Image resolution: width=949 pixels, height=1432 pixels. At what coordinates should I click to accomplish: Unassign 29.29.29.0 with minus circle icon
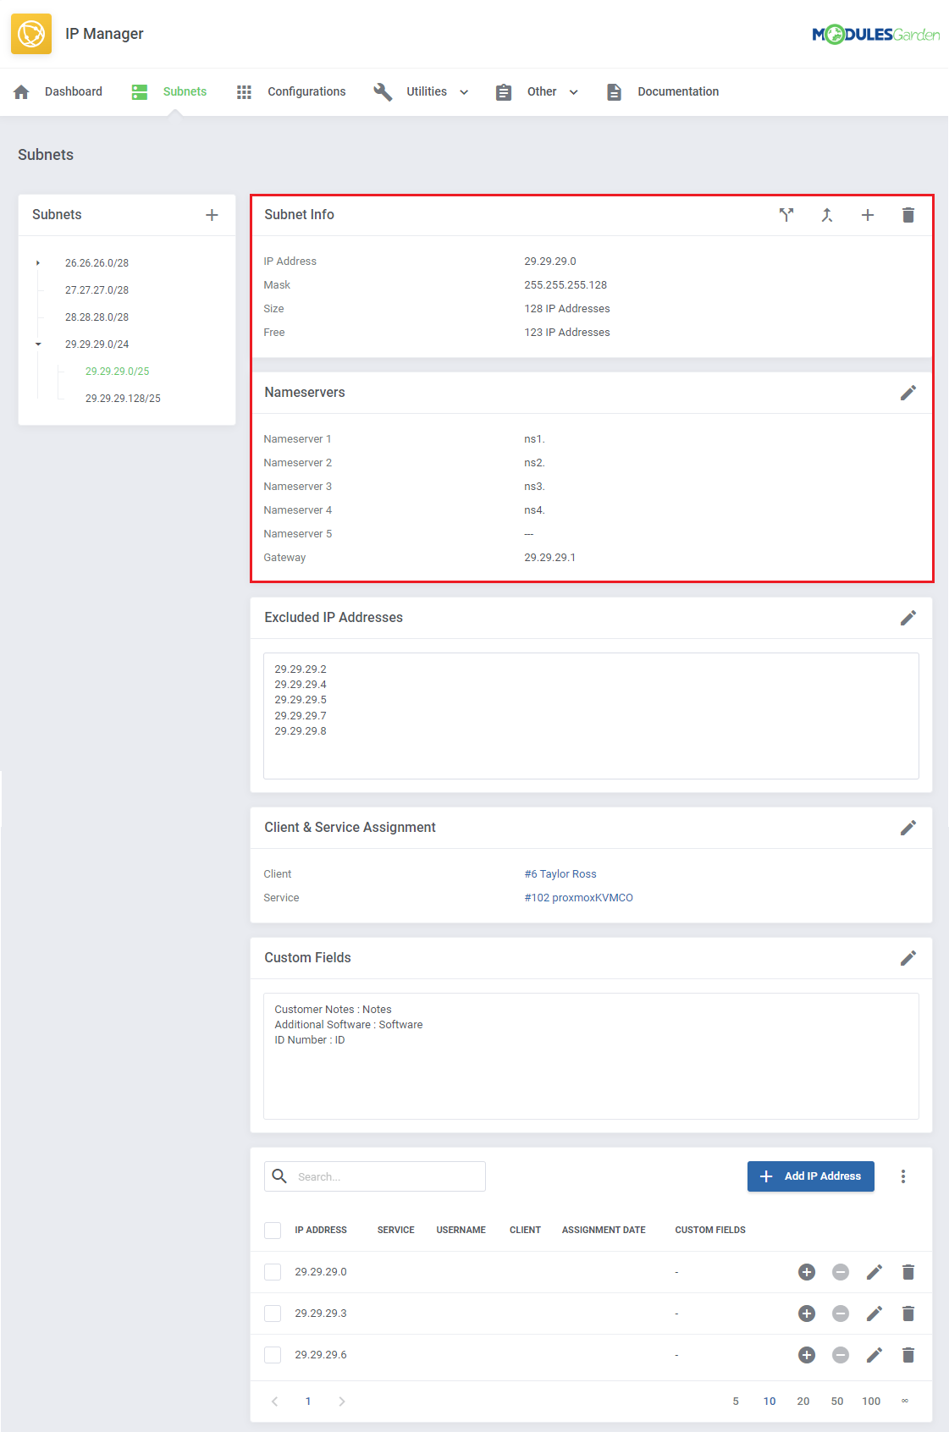pos(841,1272)
